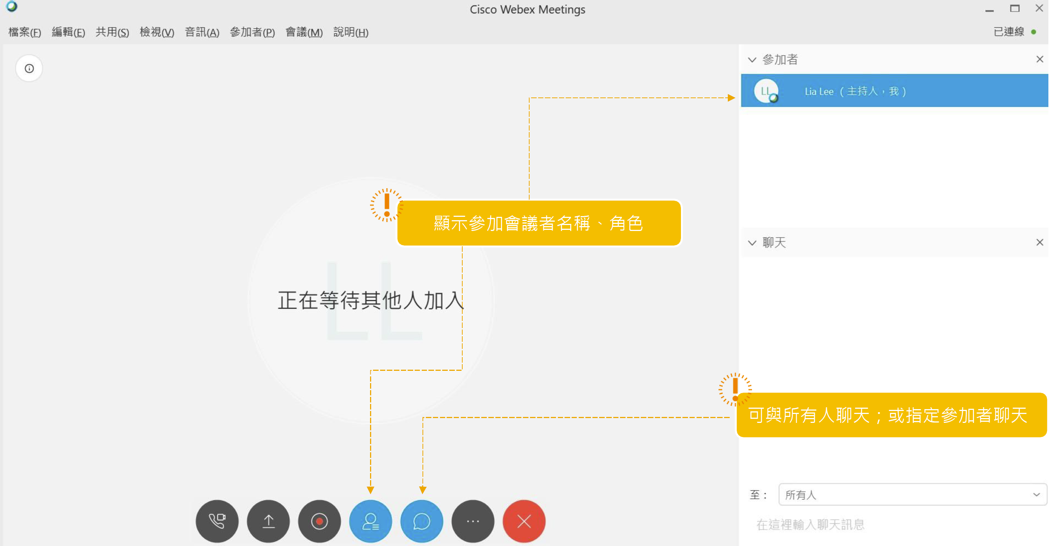Screen dimensions: 1051x546
Task: Toggle the participants panel button
Action: pyautogui.click(x=370, y=521)
